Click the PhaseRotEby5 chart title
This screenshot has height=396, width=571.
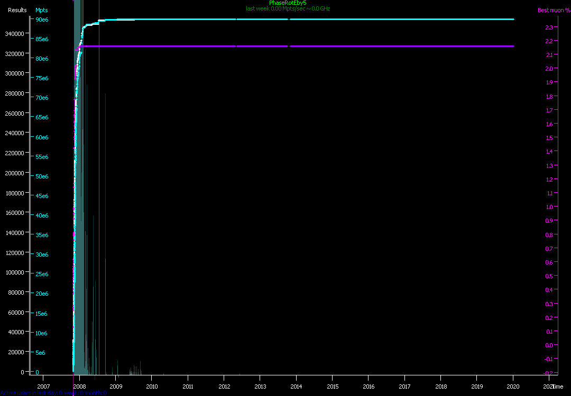(288, 3)
